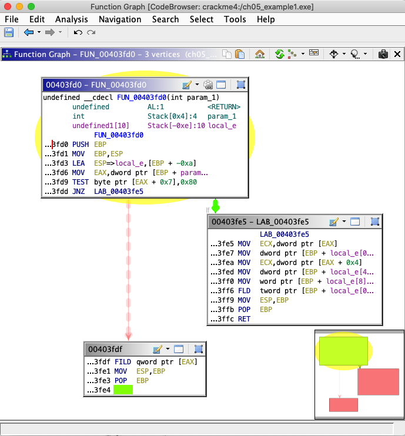The image size is (405, 436).
Task: Click the green refresh graph layout icon
Action: [280, 54]
